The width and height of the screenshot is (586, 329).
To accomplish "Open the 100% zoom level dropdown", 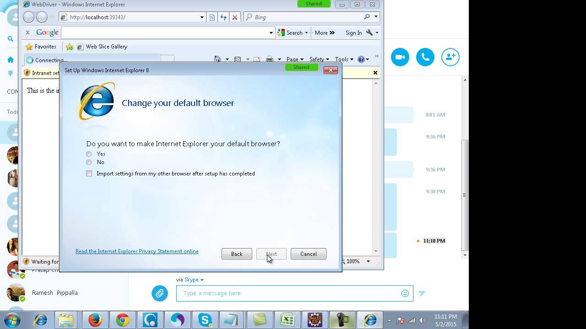I will (x=368, y=261).
